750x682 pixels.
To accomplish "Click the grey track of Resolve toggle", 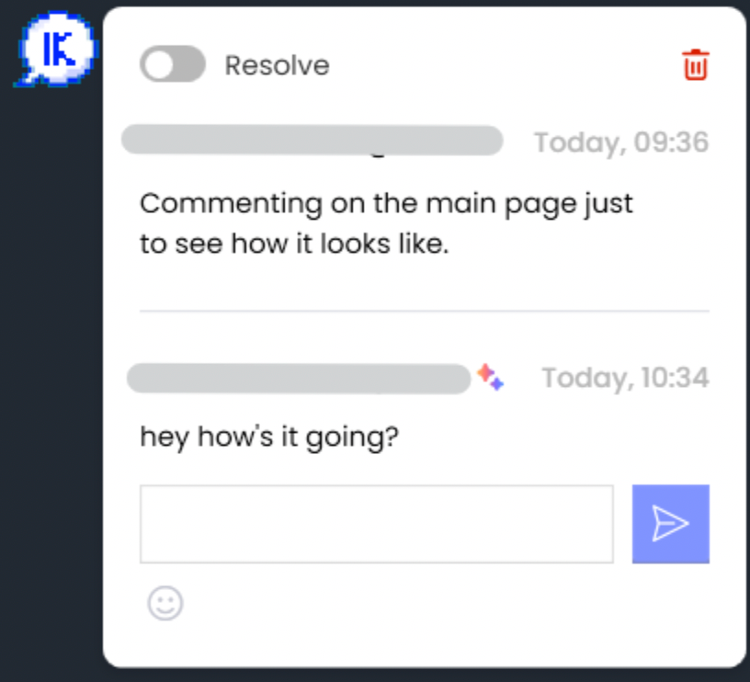I will [189, 64].
